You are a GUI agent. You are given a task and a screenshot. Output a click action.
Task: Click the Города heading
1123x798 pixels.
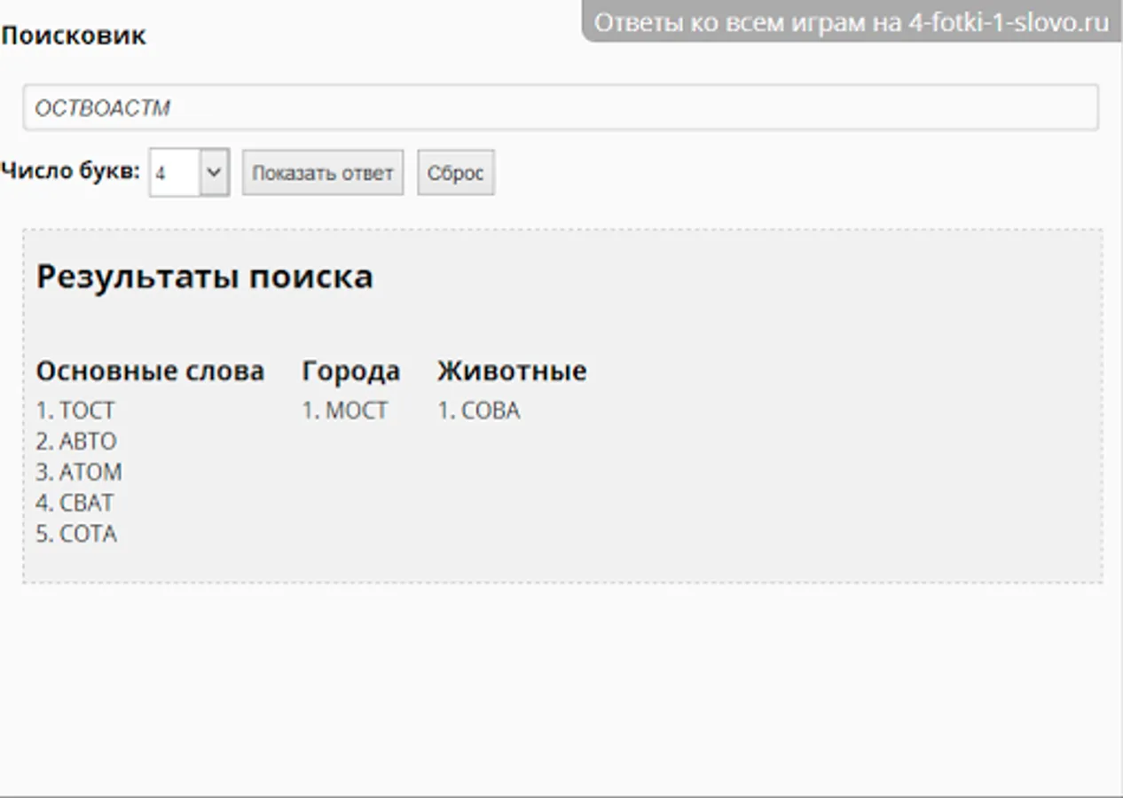(351, 372)
